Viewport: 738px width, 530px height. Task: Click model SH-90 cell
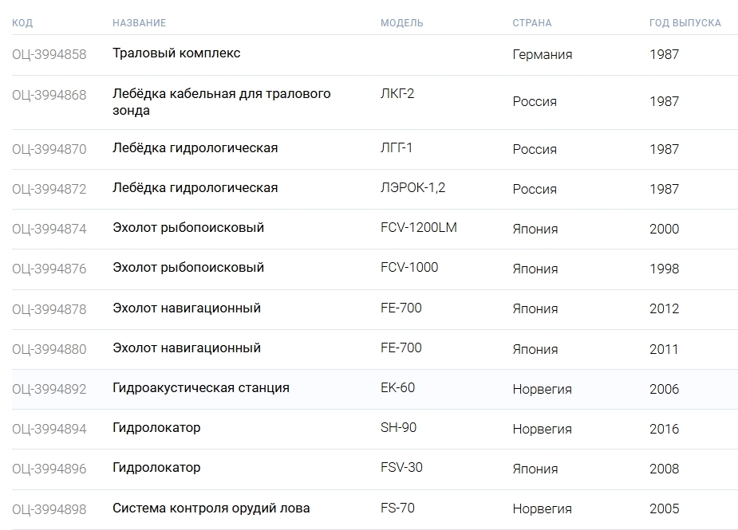click(x=398, y=428)
